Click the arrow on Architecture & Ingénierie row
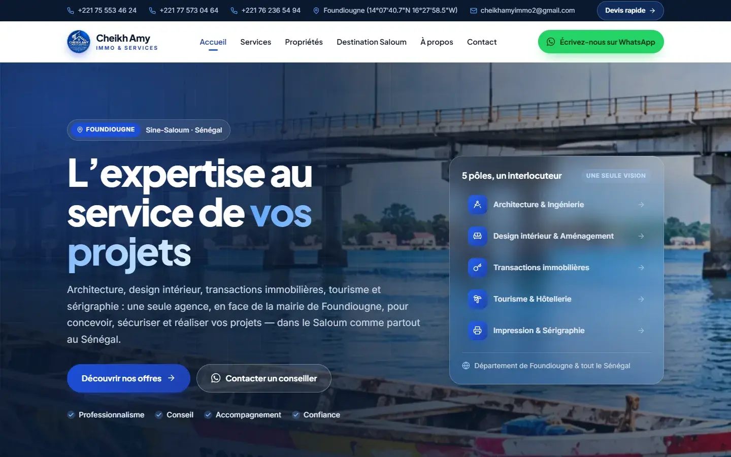This screenshot has height=457, width=731. (641, 205)
